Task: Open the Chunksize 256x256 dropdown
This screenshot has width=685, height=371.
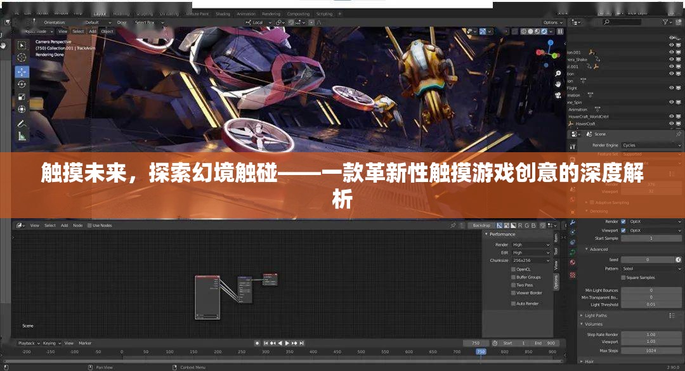Action: click(x=531, y=261)
